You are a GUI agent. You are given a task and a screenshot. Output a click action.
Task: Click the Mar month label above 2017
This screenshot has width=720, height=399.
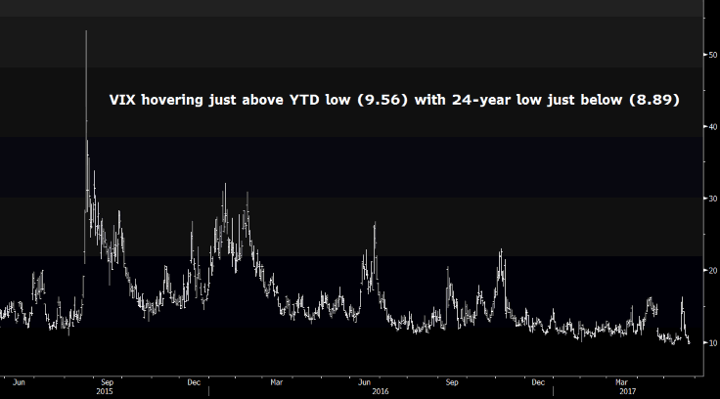[x=621, y=382]
